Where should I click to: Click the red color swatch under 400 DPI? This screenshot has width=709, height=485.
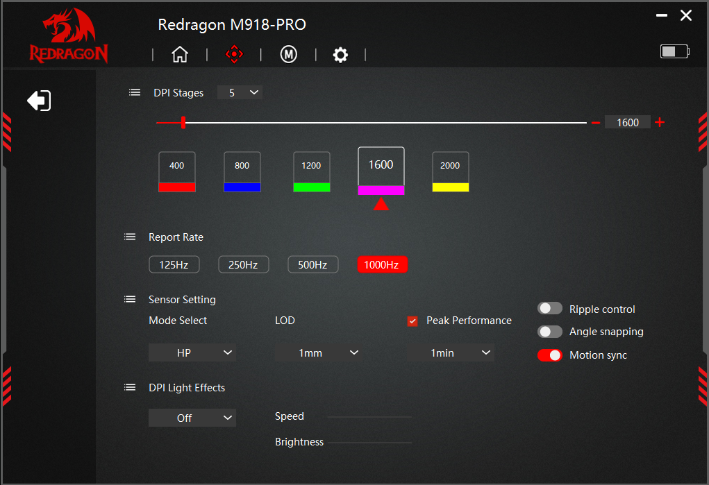pos(177,187)
